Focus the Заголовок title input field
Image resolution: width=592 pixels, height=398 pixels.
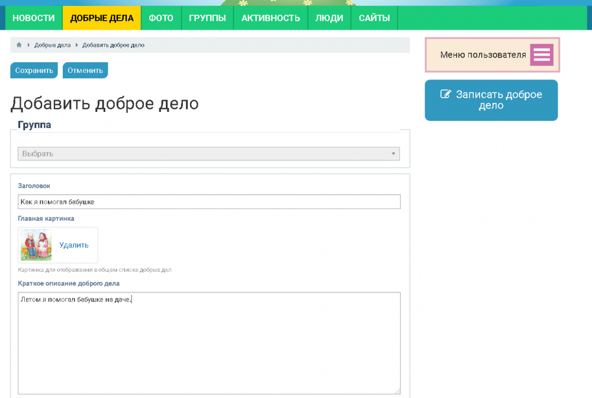pyautogui.click(x=208, y=202)
